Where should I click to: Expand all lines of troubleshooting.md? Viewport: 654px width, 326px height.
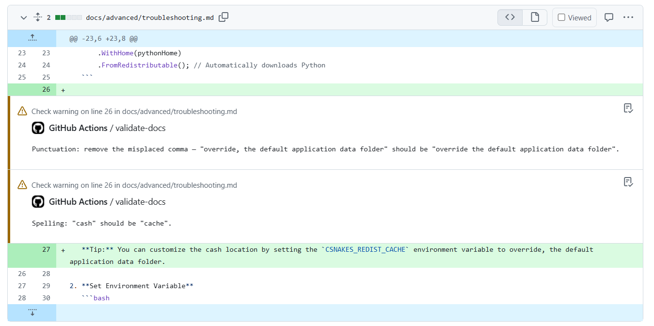[38, 17]
